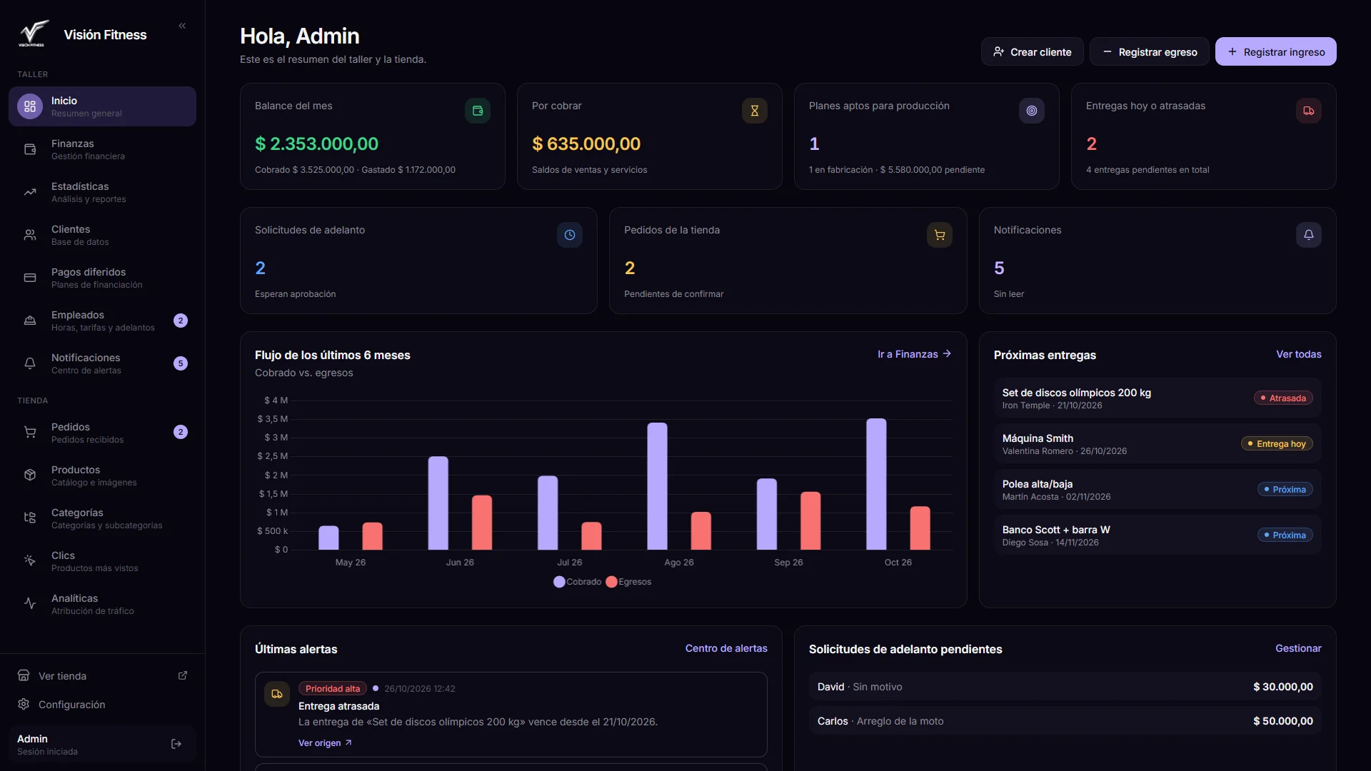Click the Clics cursor icon
Screen dimensions: 1371x771
tap(30, 561)
